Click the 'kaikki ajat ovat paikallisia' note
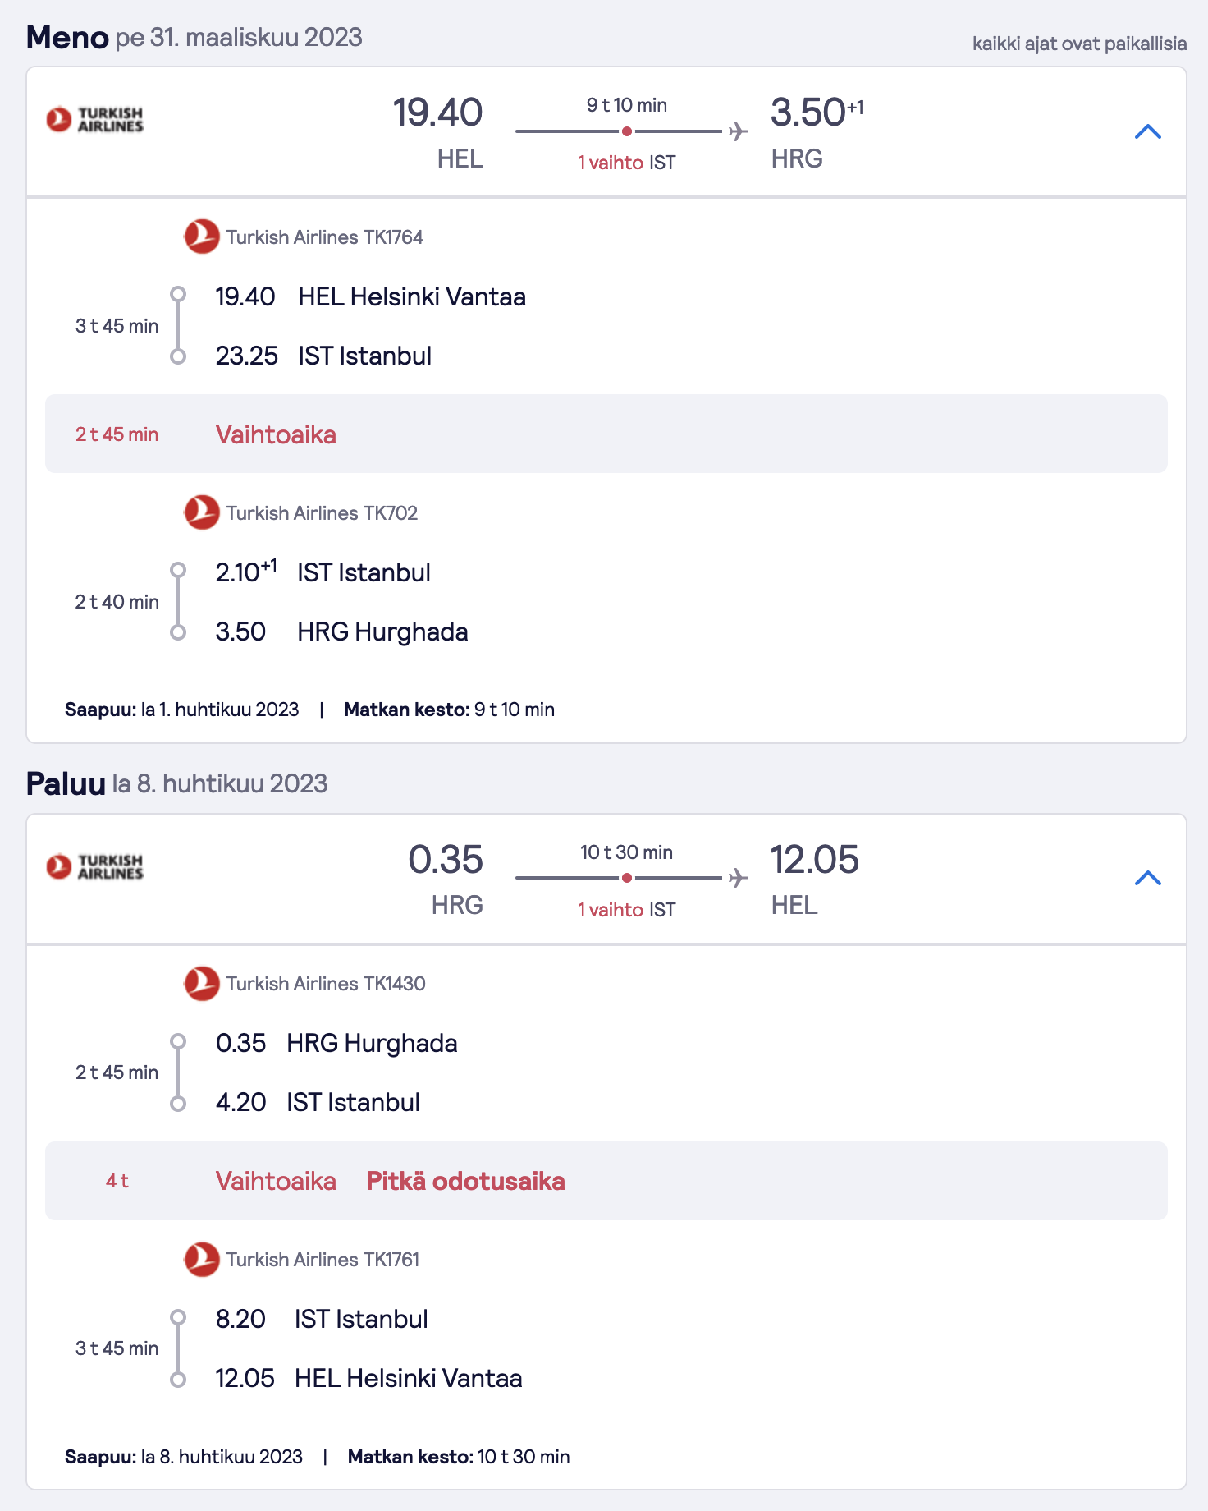Image resolution: width=1208 pixels, height=1511 pixels. 1079,44
